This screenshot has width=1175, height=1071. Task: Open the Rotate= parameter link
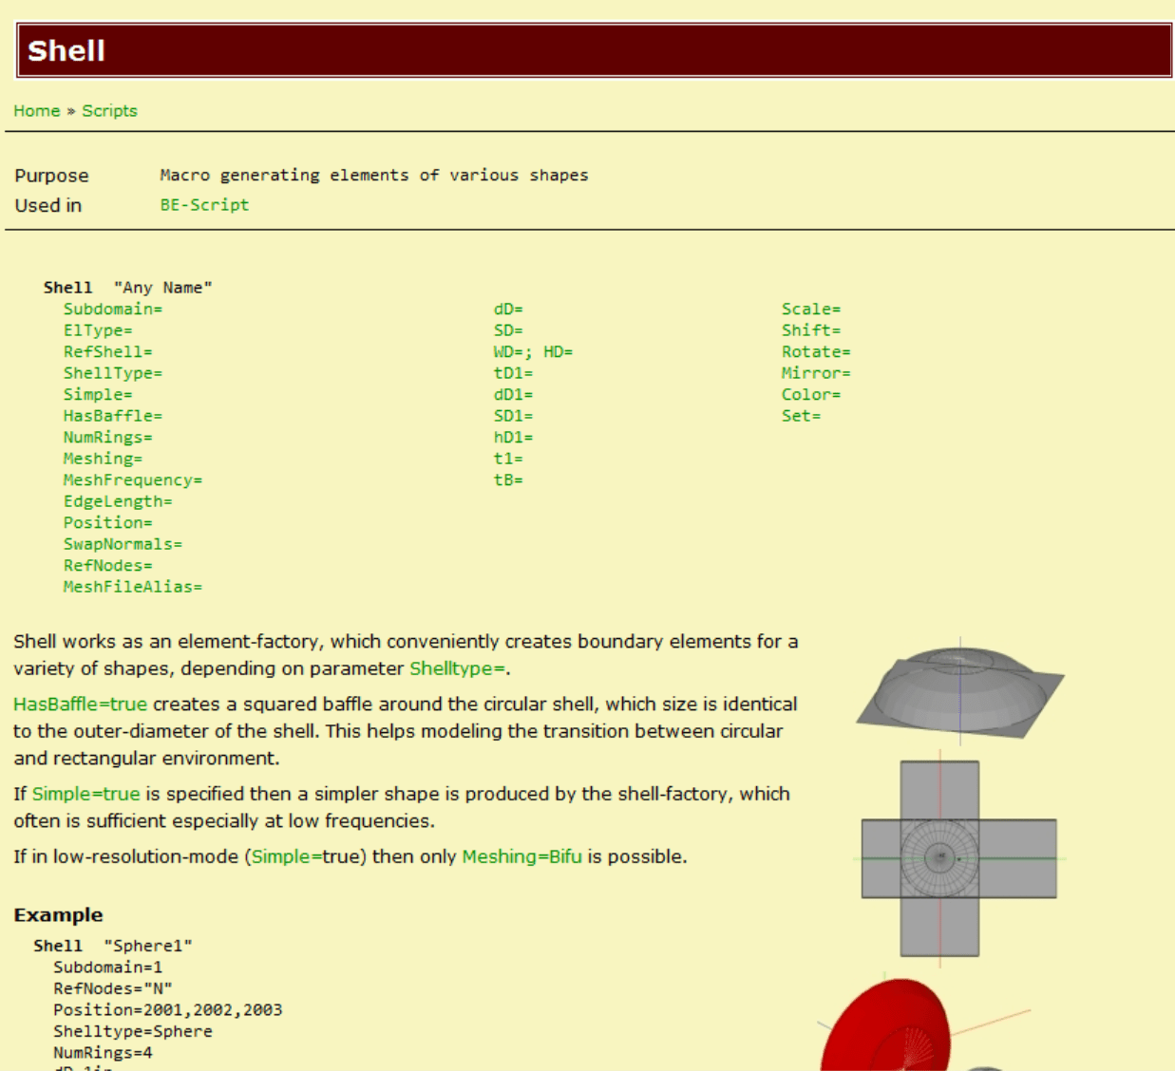point(816,352)
